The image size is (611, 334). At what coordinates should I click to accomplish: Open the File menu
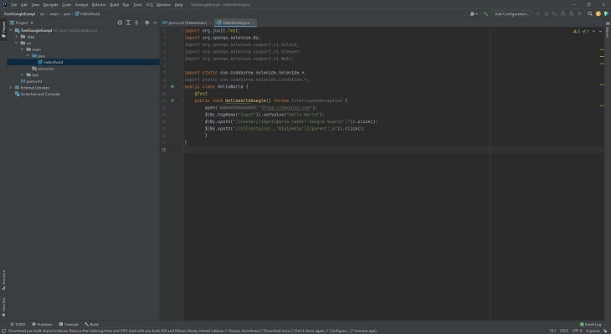point(13,5)
